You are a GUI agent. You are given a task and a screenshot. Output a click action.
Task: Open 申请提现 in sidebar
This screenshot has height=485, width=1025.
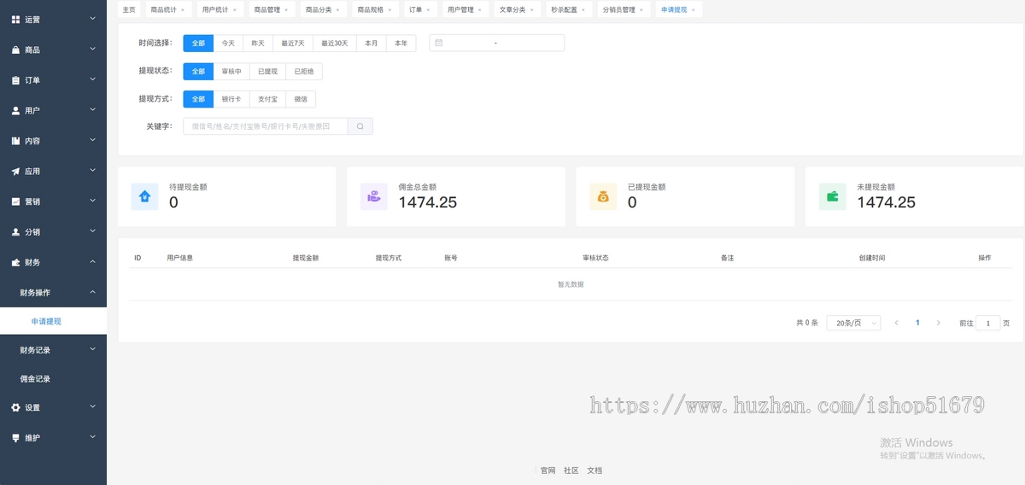[x=53, y=322]
